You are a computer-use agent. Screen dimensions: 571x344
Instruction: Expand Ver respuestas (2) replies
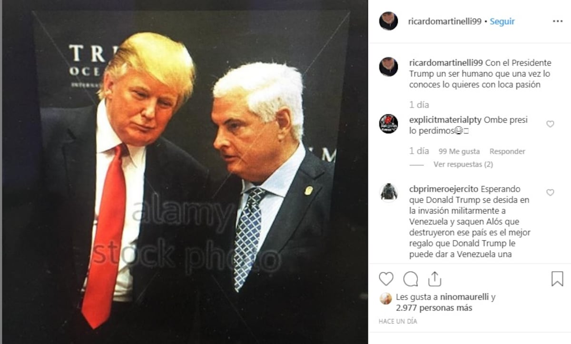[463, 164]
